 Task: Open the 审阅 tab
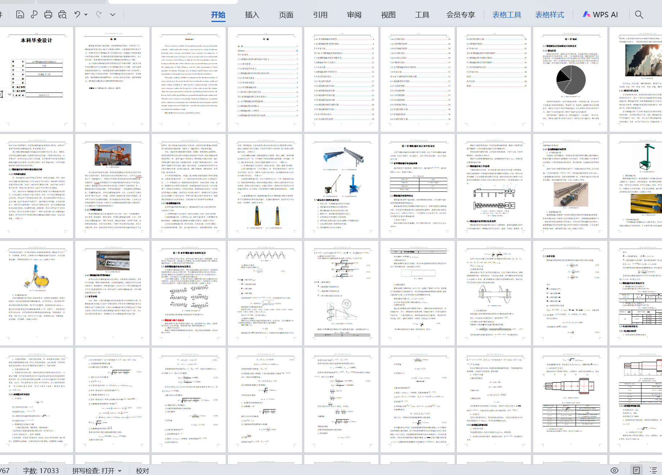pos(354,15)
